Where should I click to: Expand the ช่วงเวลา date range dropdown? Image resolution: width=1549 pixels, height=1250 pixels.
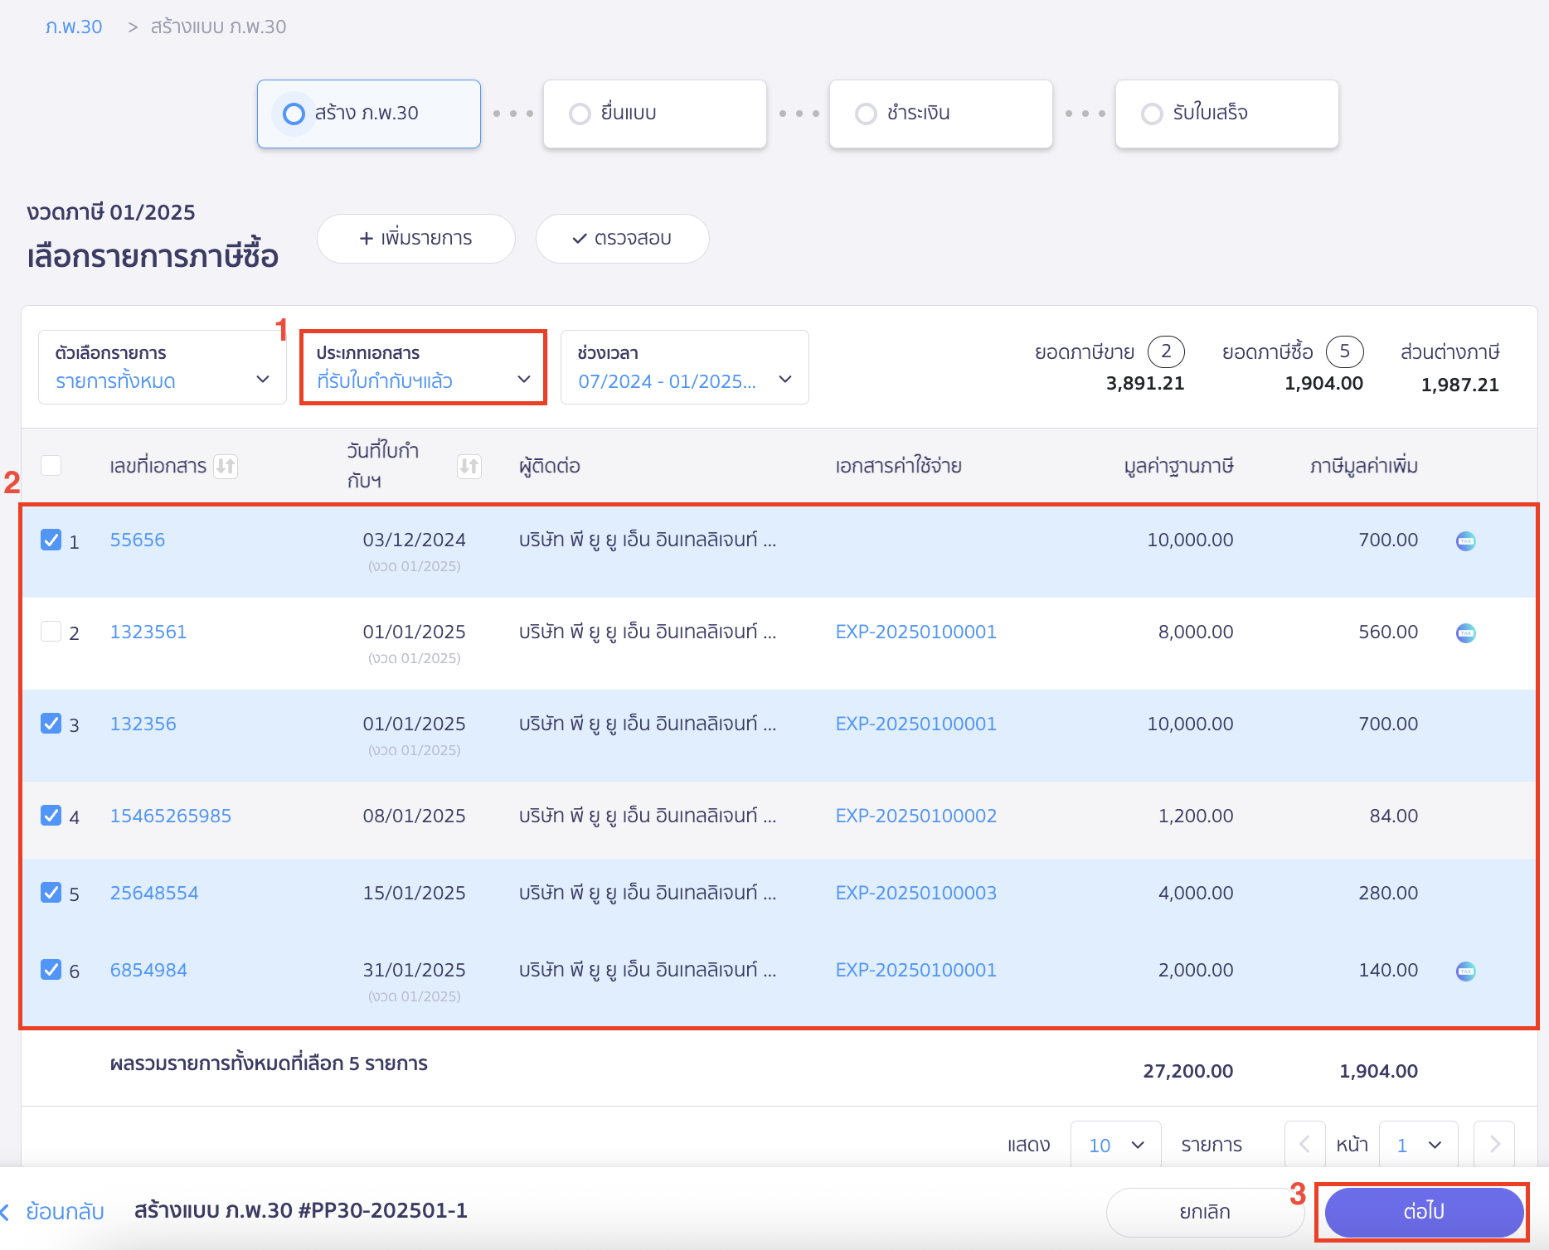click(684, 367)
